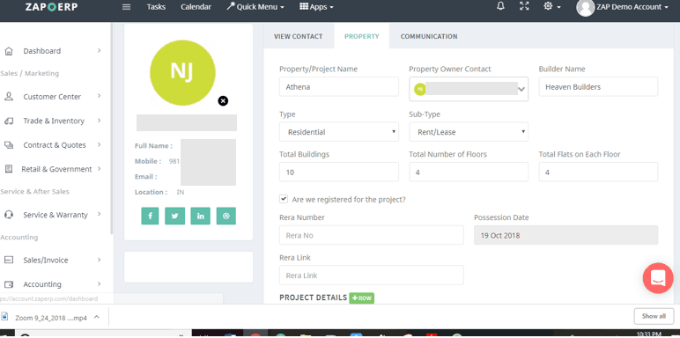
Task: Click the Possession Date field
Action: tap(566, 235)
